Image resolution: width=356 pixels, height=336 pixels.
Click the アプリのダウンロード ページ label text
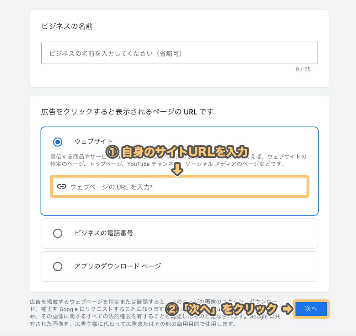pyautogui.click(x=118, y=266)
